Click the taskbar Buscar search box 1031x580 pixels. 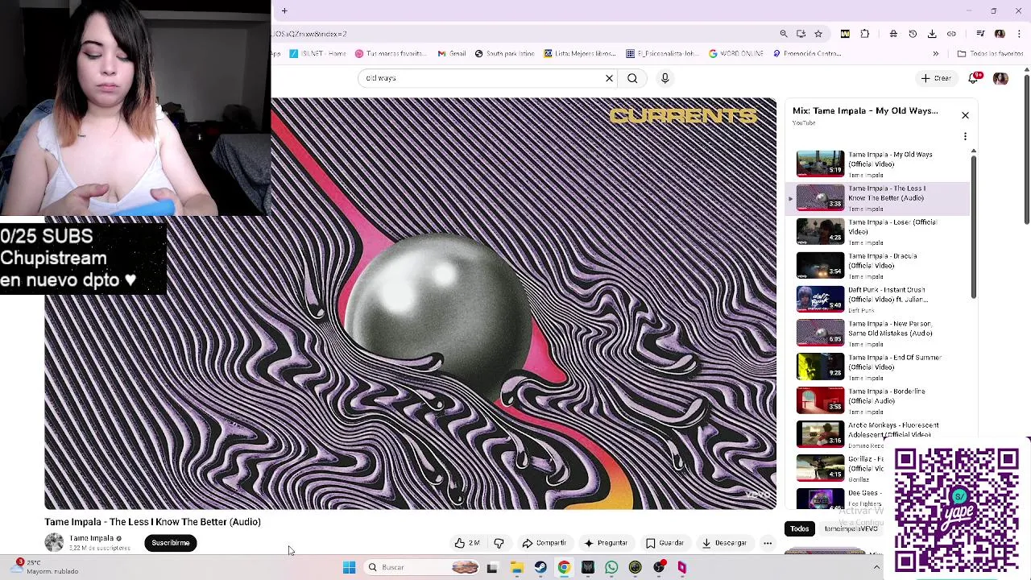[421, 567]
